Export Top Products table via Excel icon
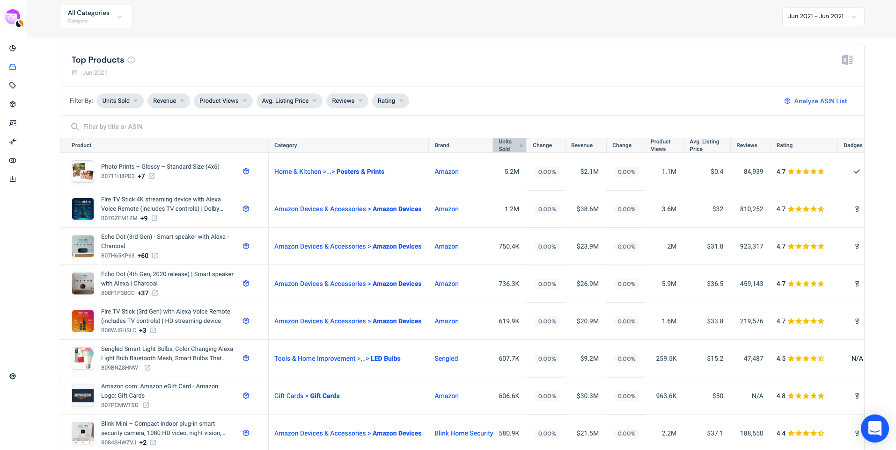This screenshot has width=896, height=450. coord(847,60)
